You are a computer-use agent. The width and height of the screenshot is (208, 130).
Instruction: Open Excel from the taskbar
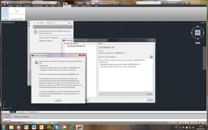[x=26, y=128]
